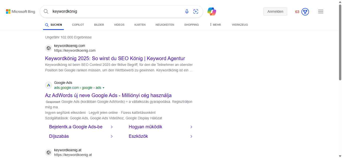Click the three-dot icon beside MEHR

tap(211, 25)
